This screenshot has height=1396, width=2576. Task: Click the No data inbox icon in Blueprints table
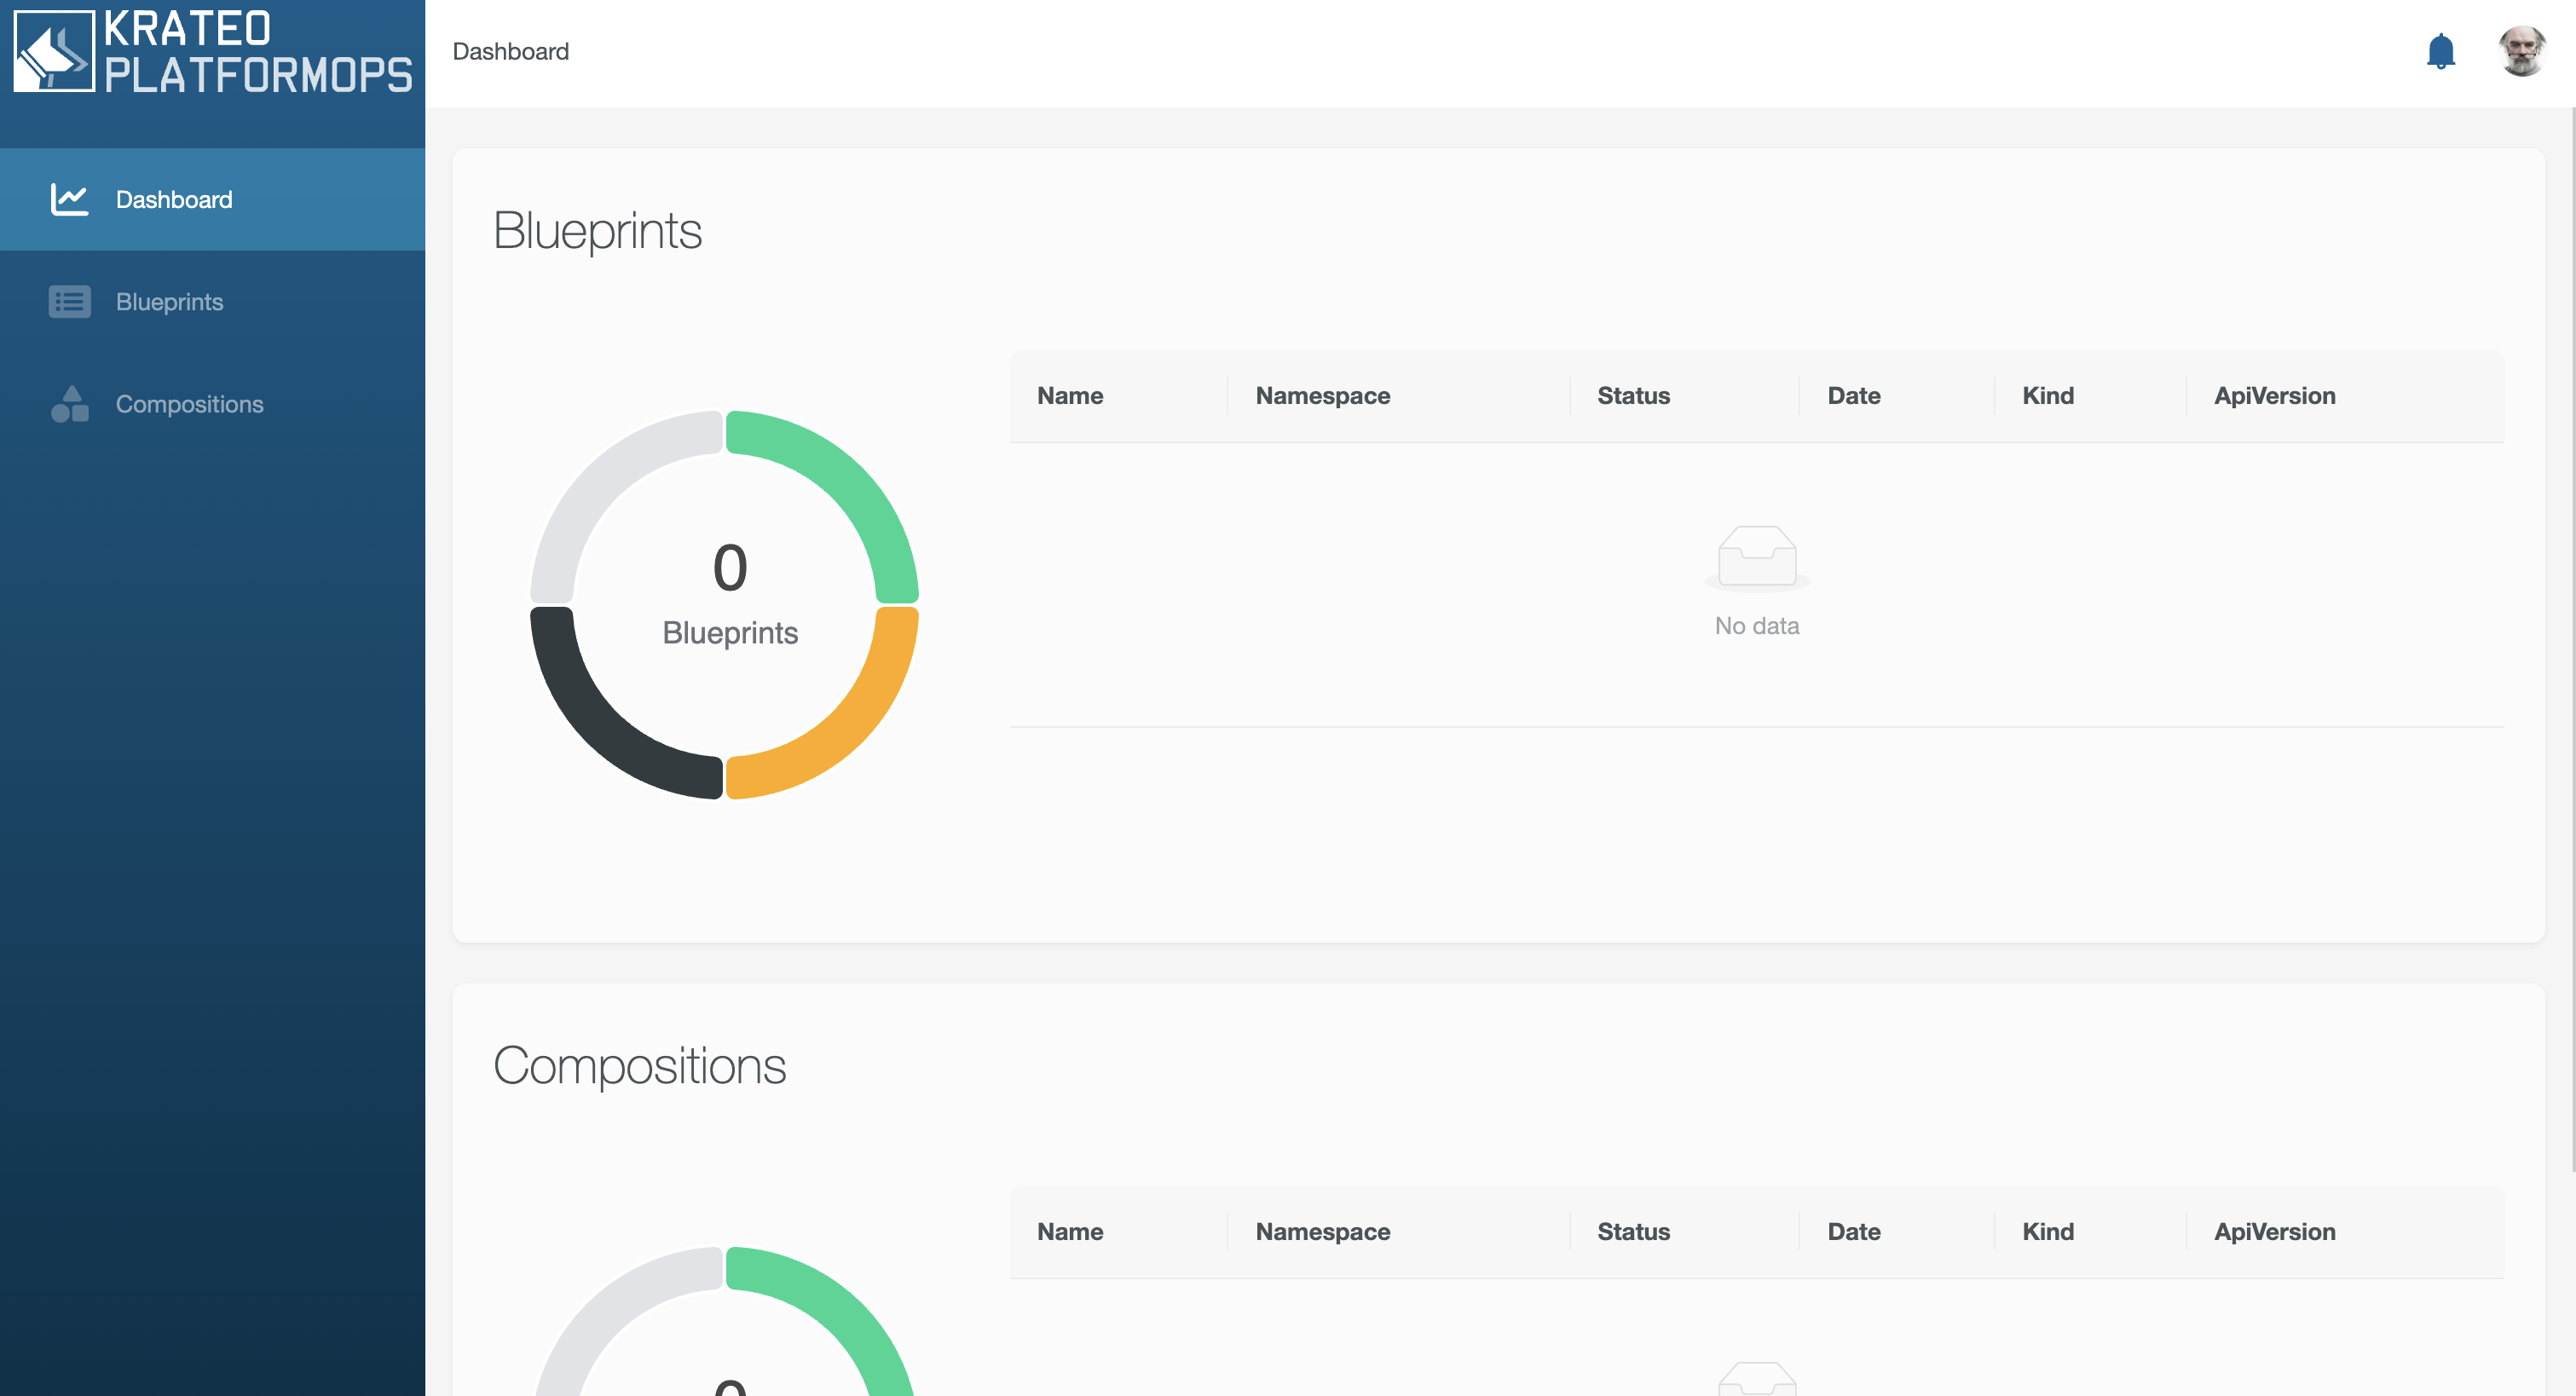coord(1756,556)
